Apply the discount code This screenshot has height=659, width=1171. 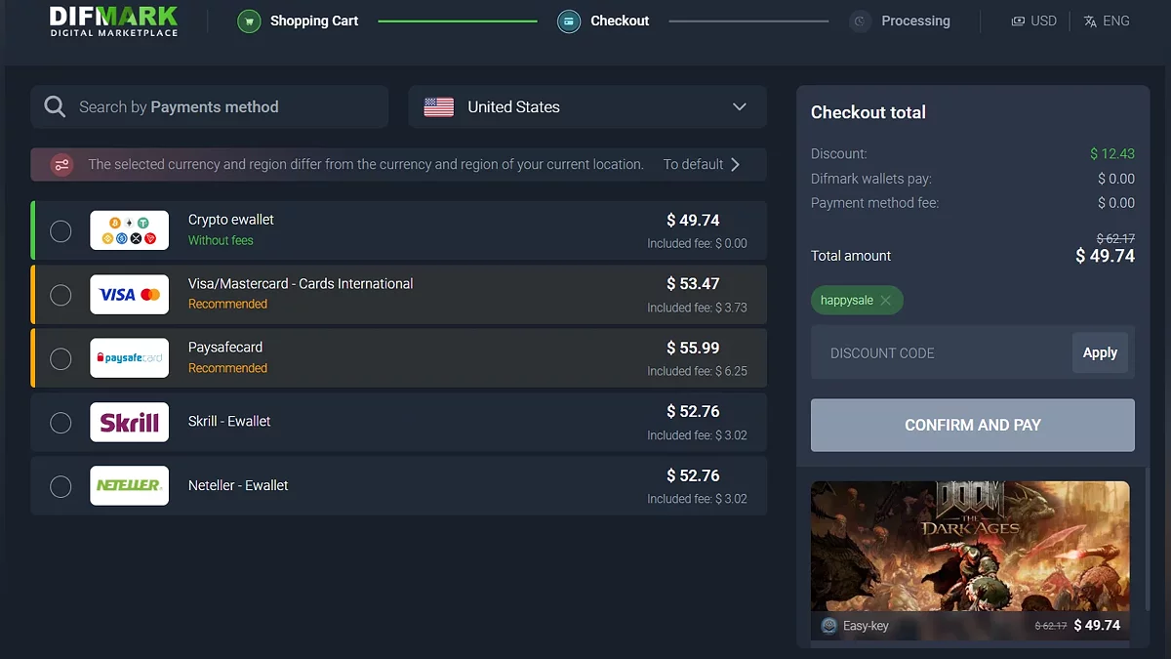point(1100,353)
